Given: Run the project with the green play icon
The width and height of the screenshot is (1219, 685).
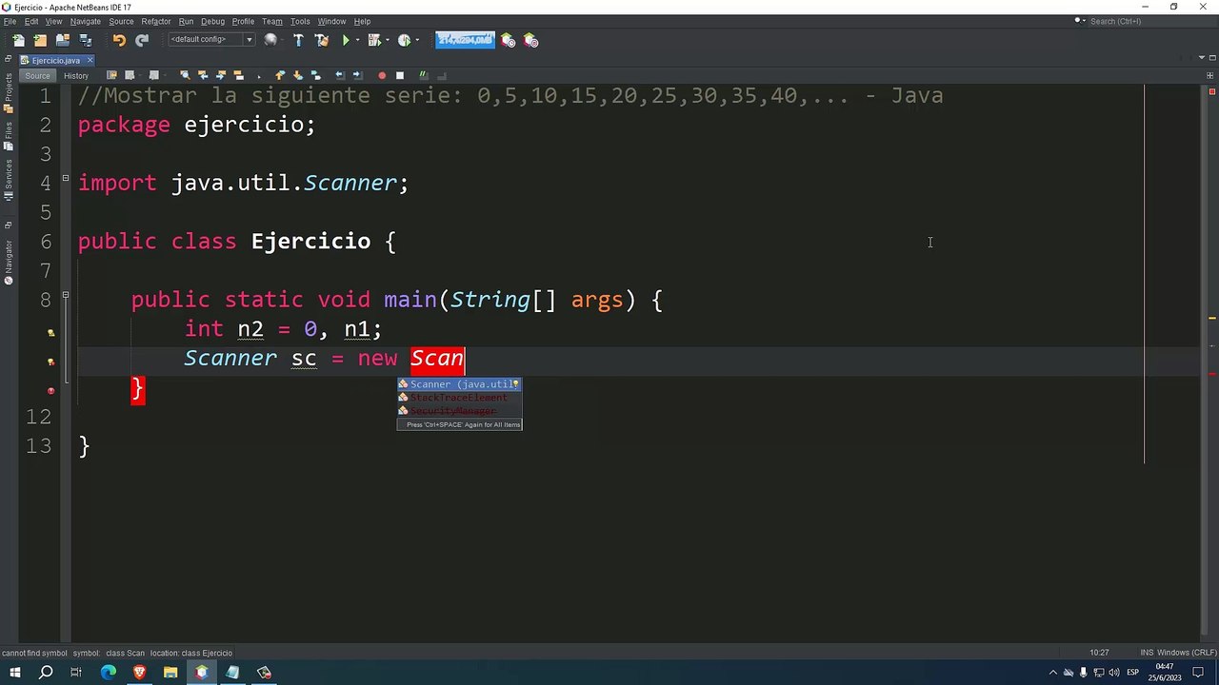Looking at the screenshot, I should point(346,40).
